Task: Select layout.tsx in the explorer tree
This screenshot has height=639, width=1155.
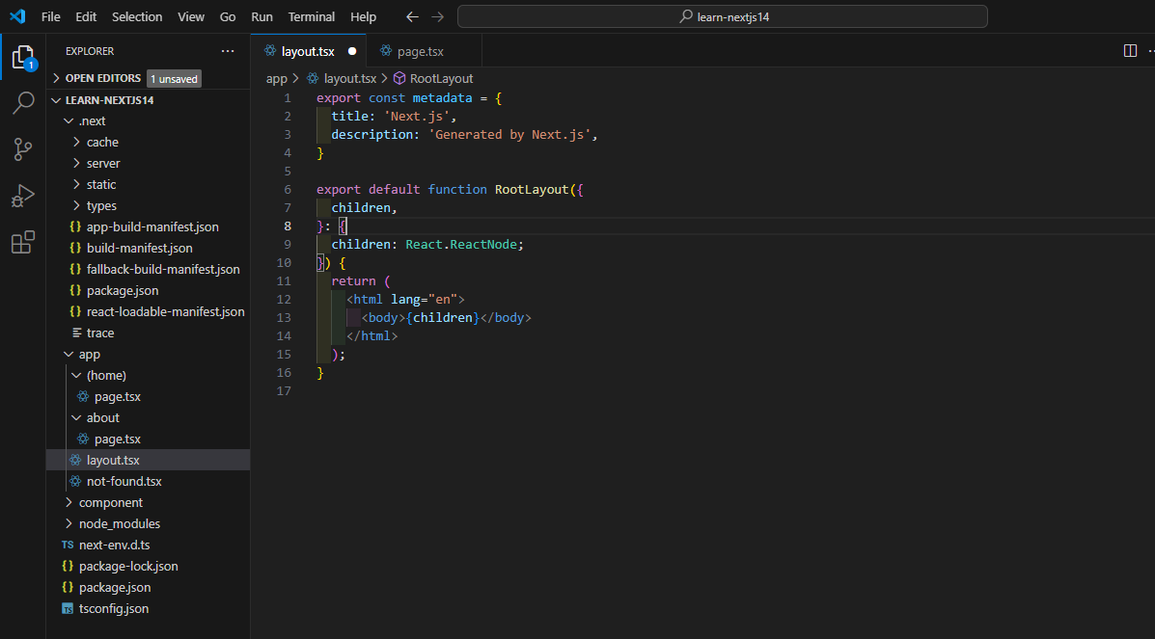Action: (x=148, y=460)
